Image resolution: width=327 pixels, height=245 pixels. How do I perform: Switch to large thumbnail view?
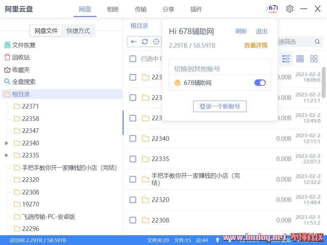[314, 58]
